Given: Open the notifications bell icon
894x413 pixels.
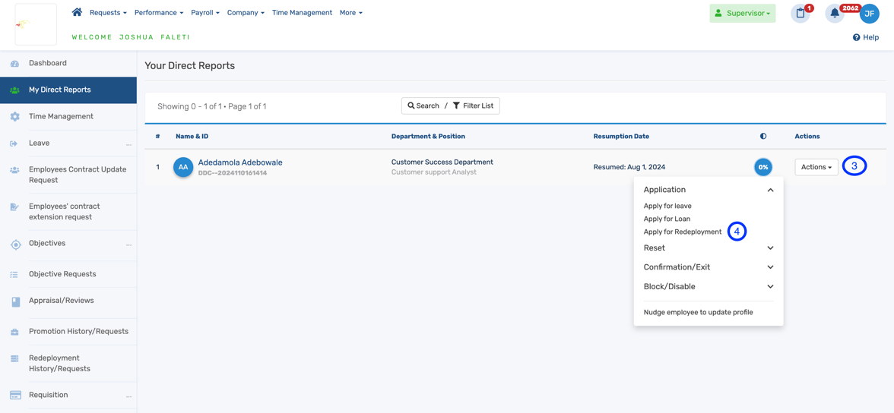Looking at the screenshot, I should tap(835, 14).
